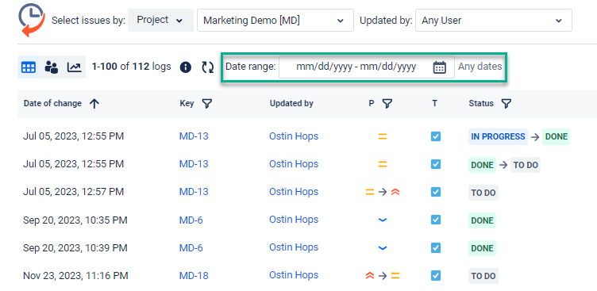Open the Project selector dropdown

pyautogui.click(x=160, y=20)
